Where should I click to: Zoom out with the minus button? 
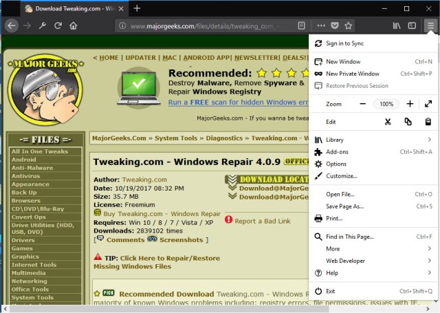click(362, 104)
